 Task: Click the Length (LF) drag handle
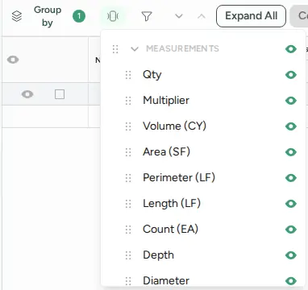coord(128,204)
